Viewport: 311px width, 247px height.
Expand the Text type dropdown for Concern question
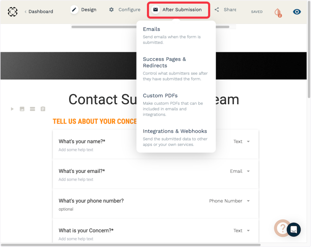click(242, 231)
